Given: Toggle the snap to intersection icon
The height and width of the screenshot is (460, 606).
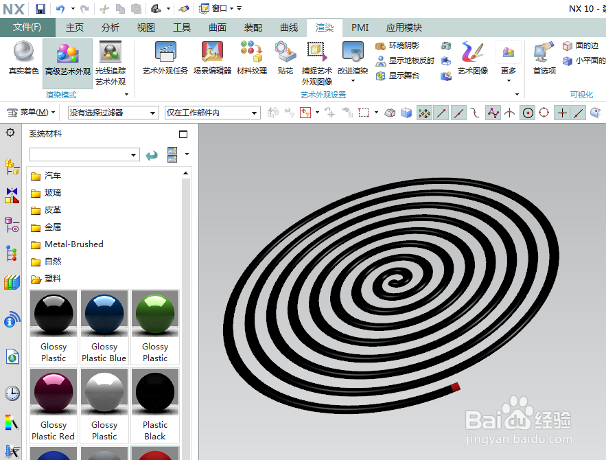Looking at the screenshot, I should [510, 113].
